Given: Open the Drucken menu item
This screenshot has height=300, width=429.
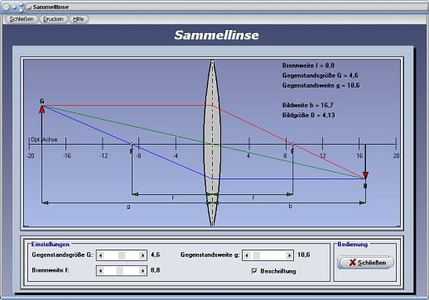Looking at the screenshot, I should [x=53, y=19].
